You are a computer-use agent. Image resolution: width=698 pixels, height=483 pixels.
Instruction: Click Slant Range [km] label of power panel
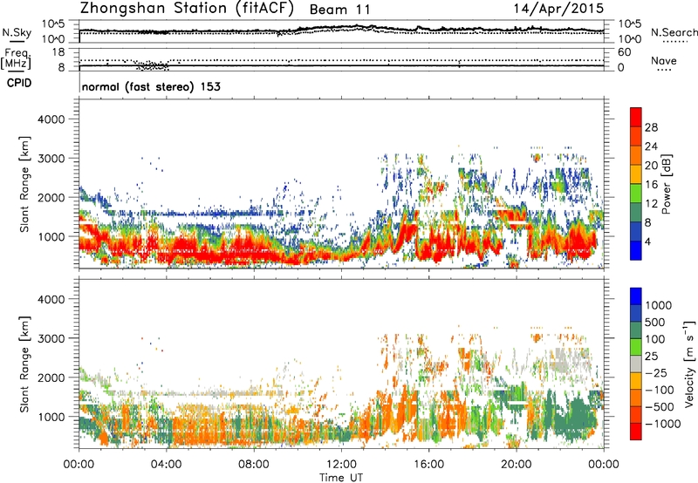24,184
